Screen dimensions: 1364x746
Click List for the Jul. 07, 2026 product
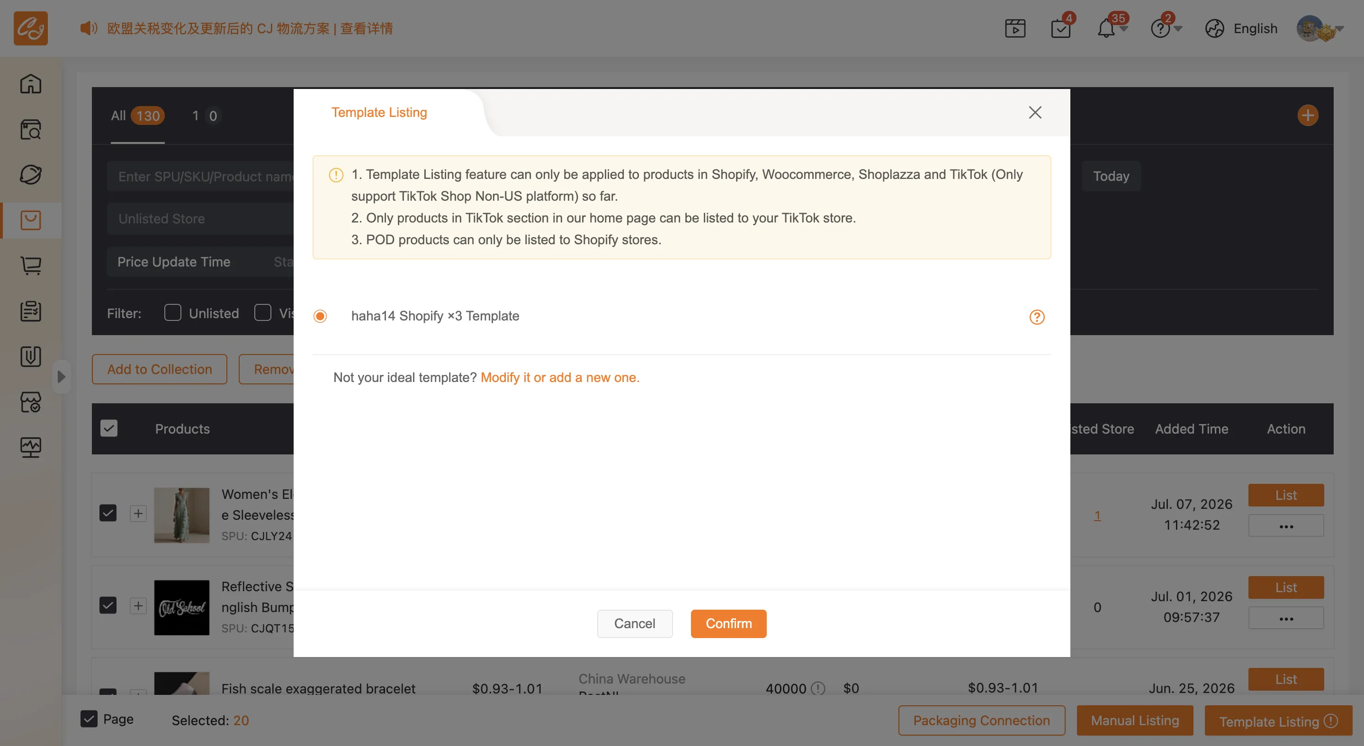pyautogui.click(x=1286, y=495)
